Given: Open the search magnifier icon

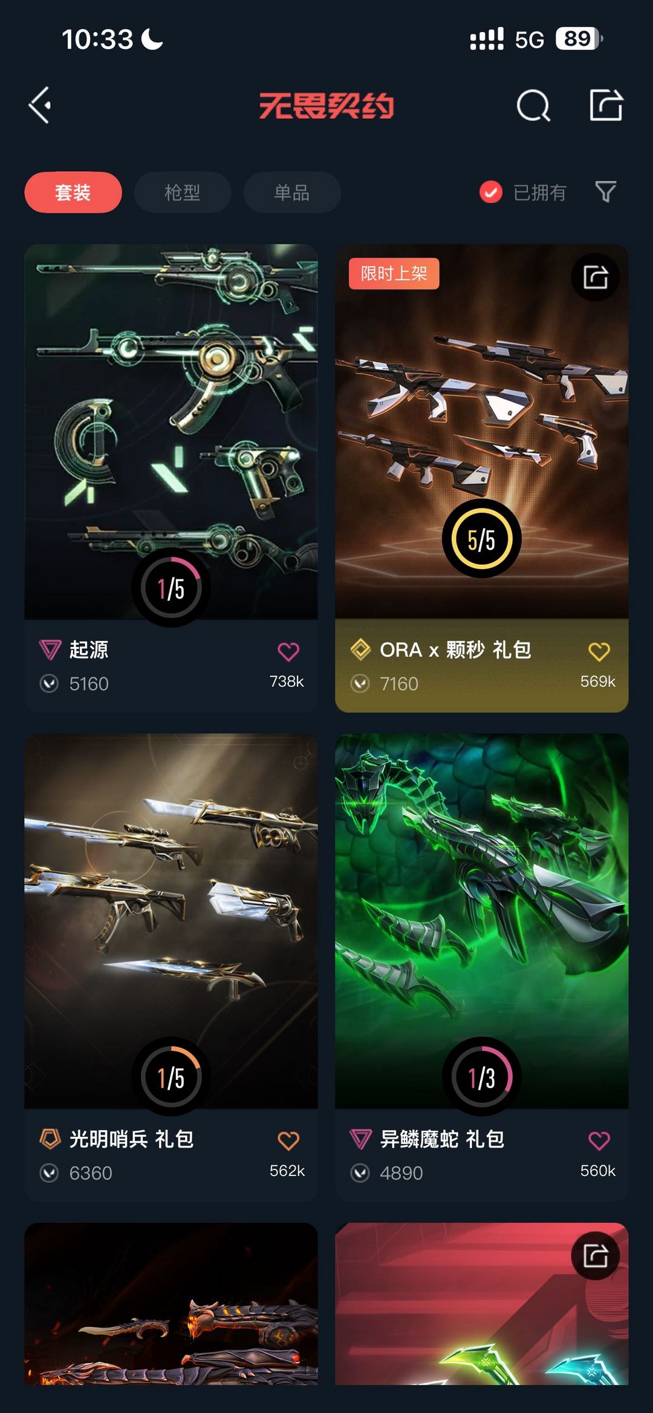Looking at the screenshot, I should pos(533,106).
